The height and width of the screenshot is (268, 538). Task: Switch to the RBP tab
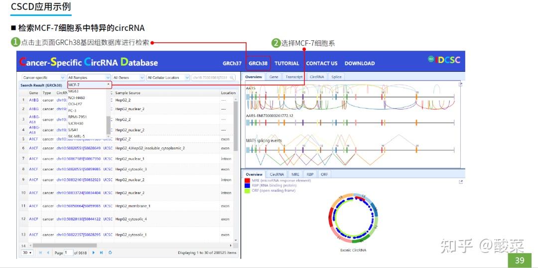click(x=310, y=174)
